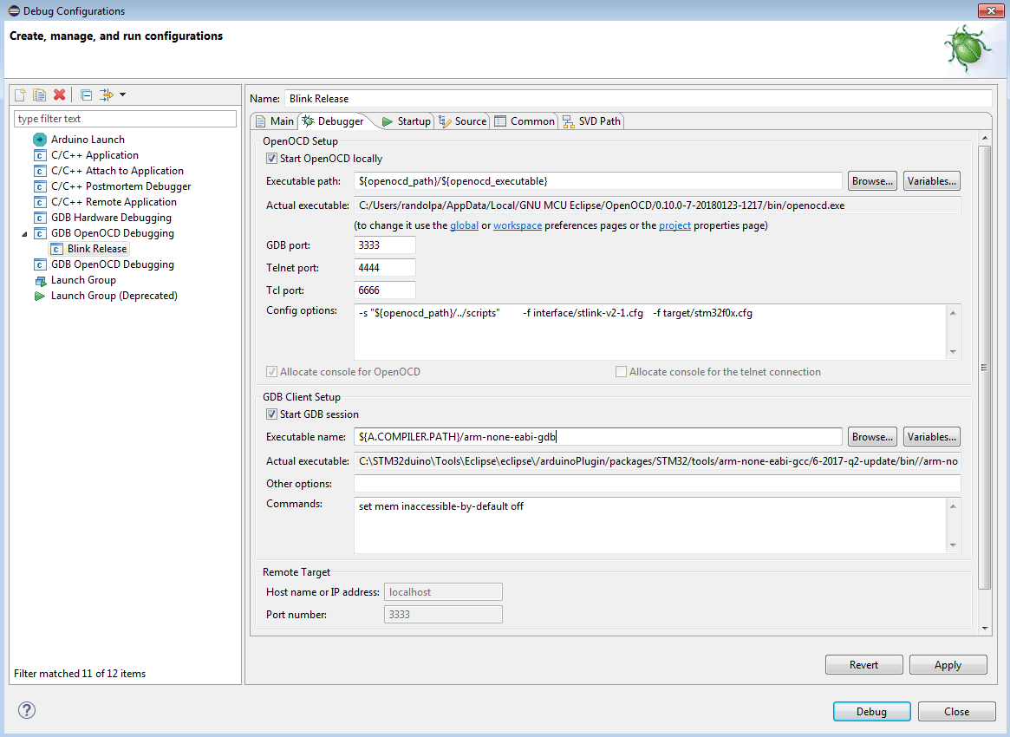1010x737 pixels.
Task: Click the Duplicate launch configuration icon
Action: tap(39, 95)
